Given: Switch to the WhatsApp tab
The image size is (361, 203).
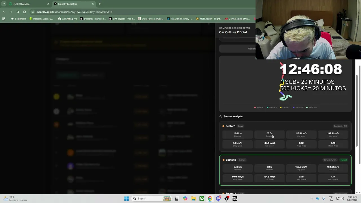Looking at the screenshot, I should tap(28, 4).
